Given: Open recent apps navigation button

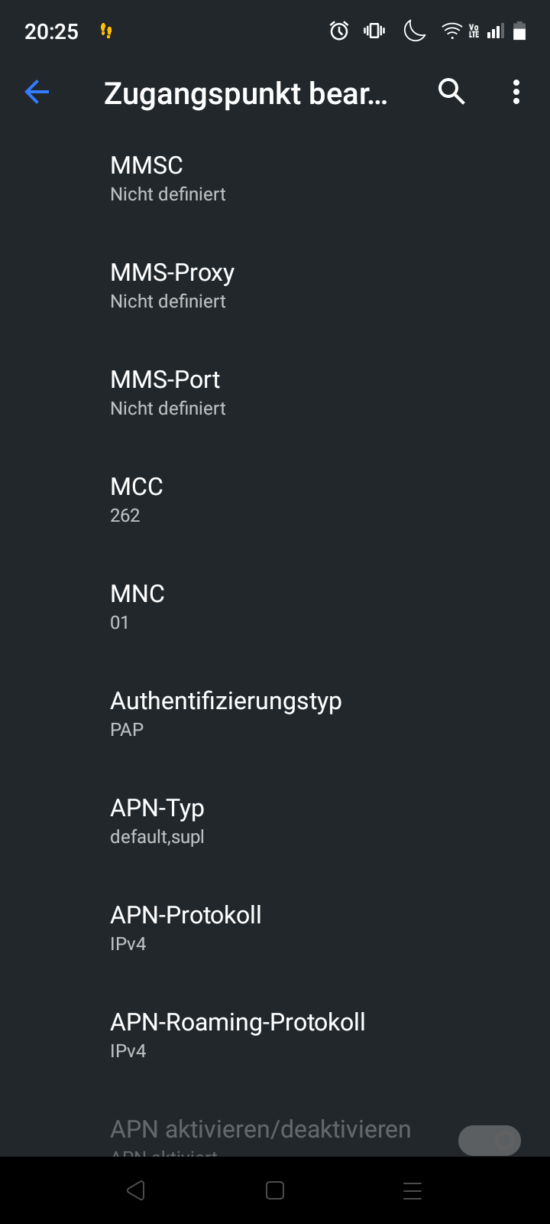Looking at the screenshot, I should pos(412,1190).
